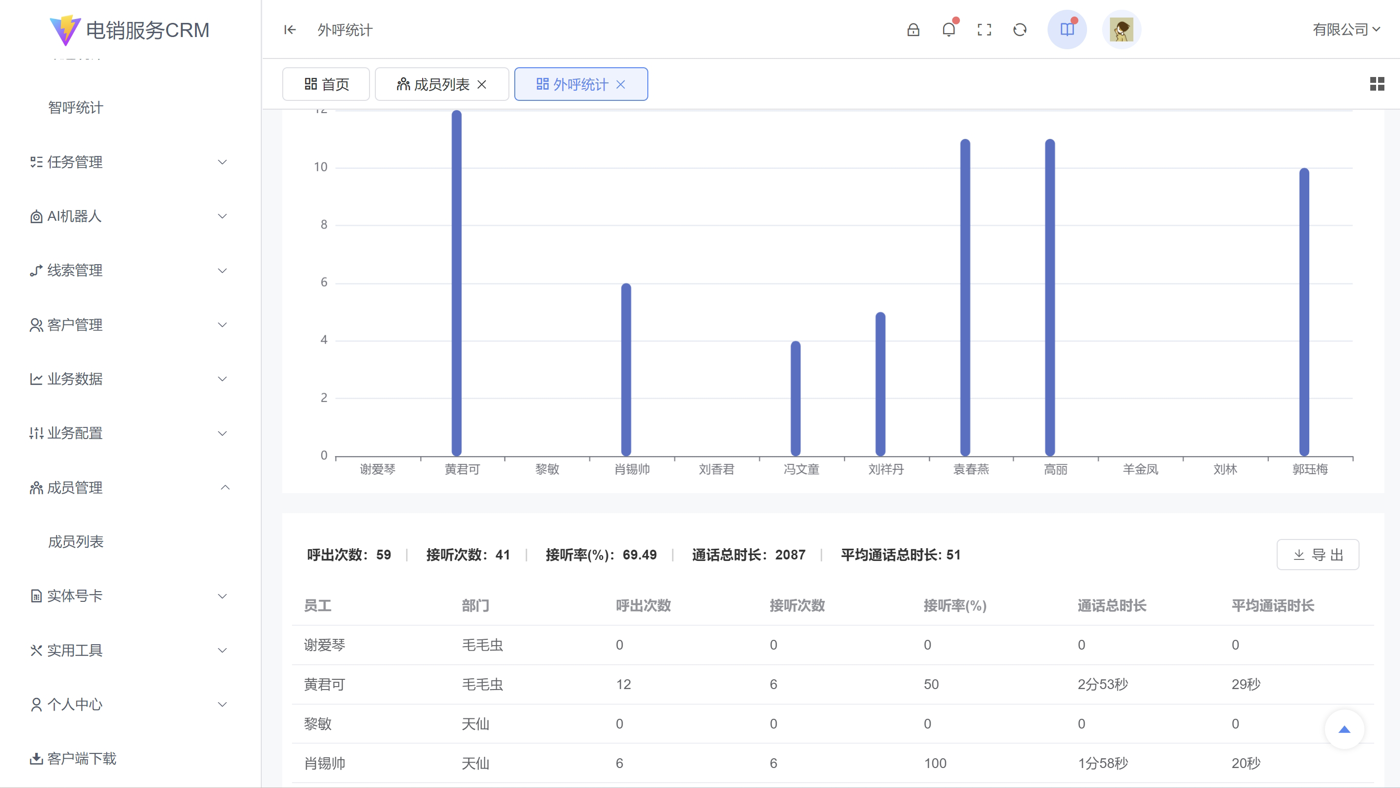Screen dimensions: 1400x788
Task: Click the 黎敏 employee table cell
Action: 318,724
